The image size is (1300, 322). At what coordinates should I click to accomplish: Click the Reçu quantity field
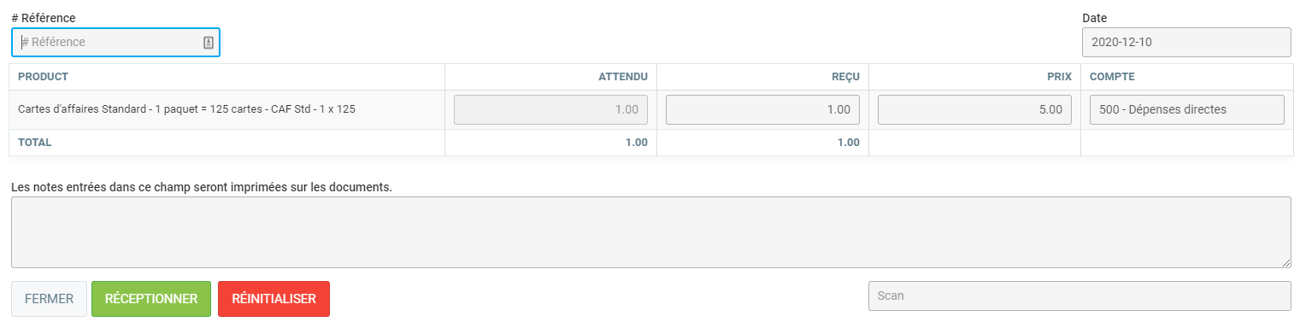tap(762, 109)
